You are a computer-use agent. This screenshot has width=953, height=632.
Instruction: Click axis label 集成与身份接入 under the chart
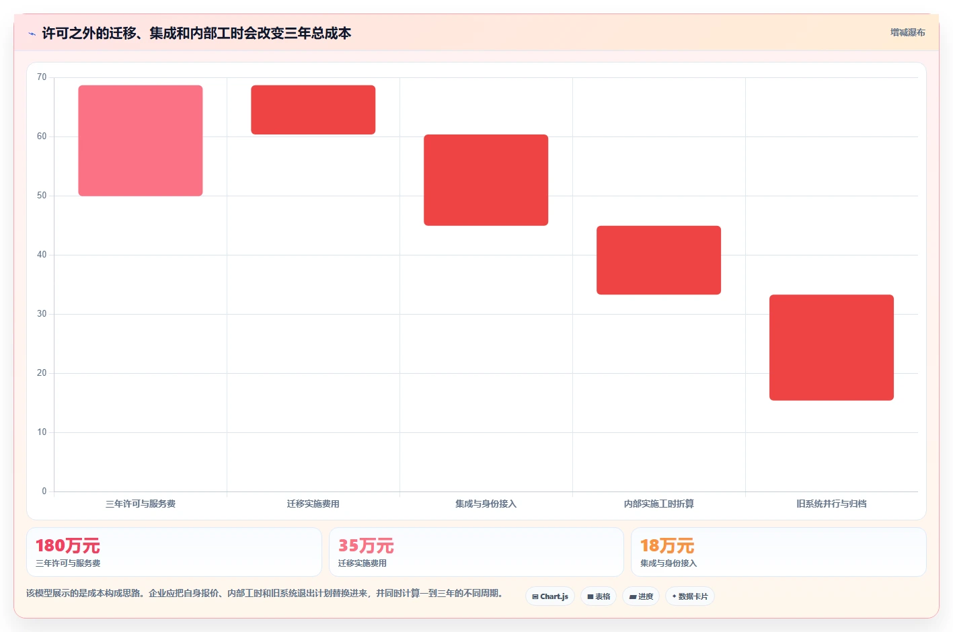point(486,504)
